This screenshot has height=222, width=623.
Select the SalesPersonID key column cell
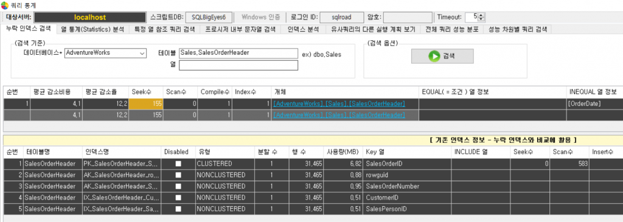[407, 209]
